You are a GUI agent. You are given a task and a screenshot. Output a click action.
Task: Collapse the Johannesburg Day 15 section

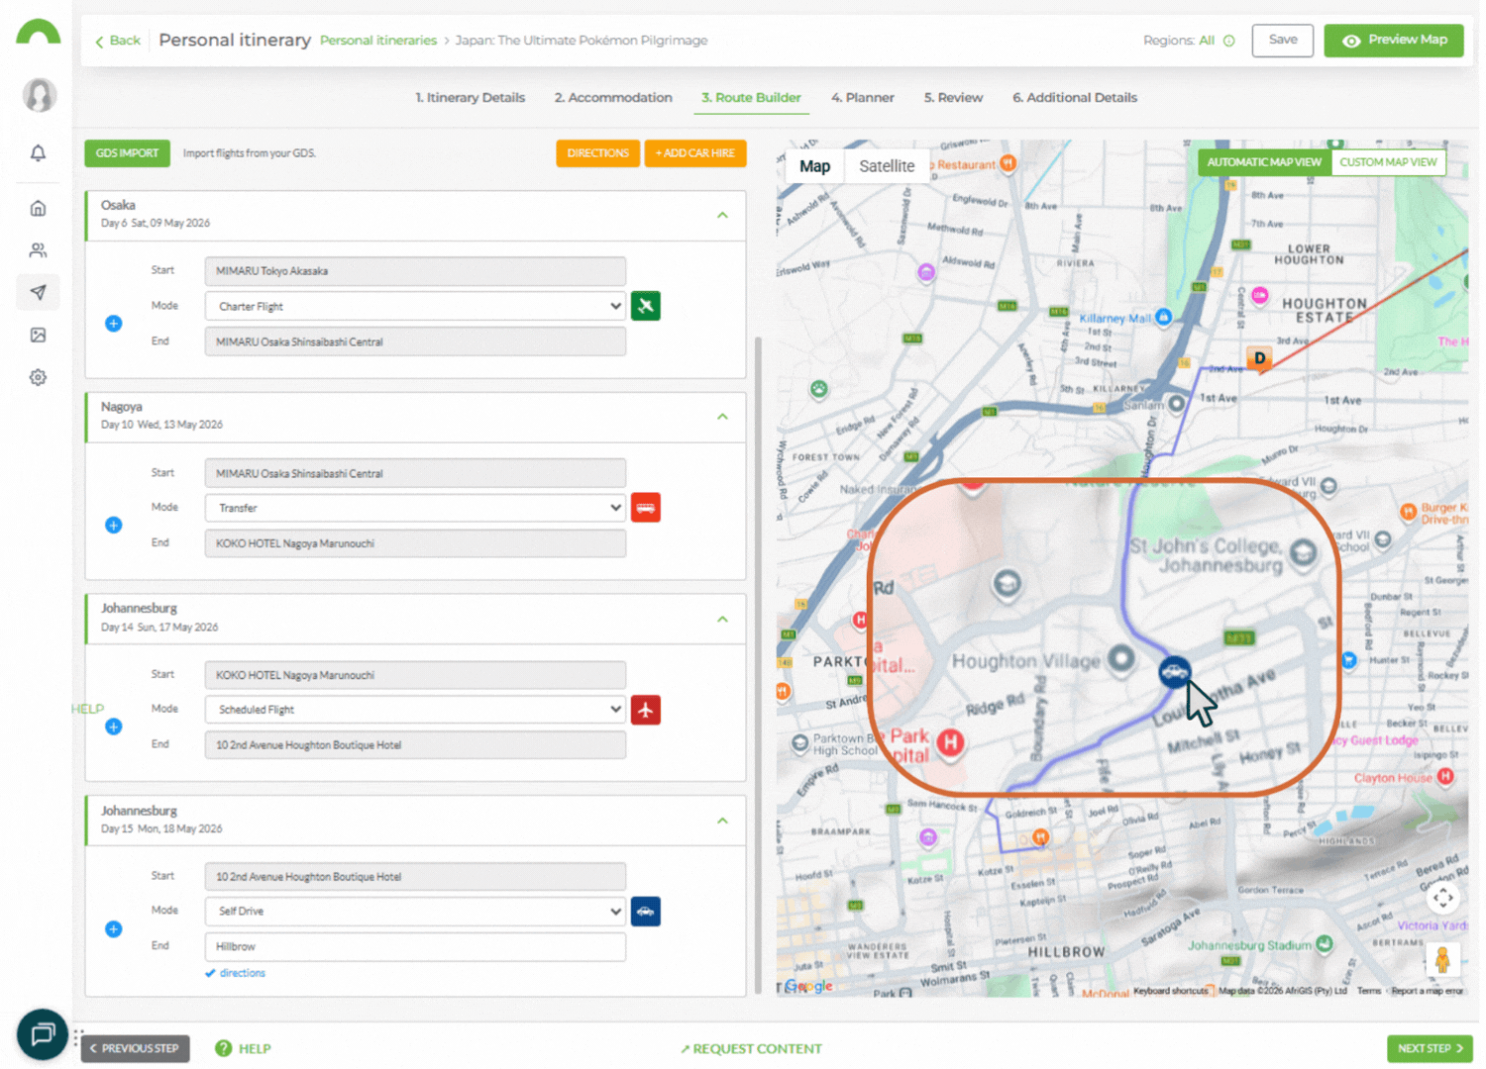point(722,821)
